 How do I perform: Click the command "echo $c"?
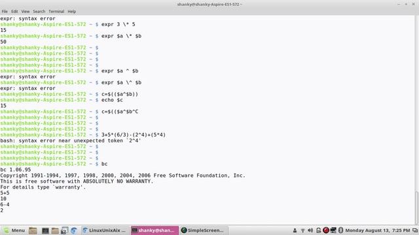pos(112,100)
